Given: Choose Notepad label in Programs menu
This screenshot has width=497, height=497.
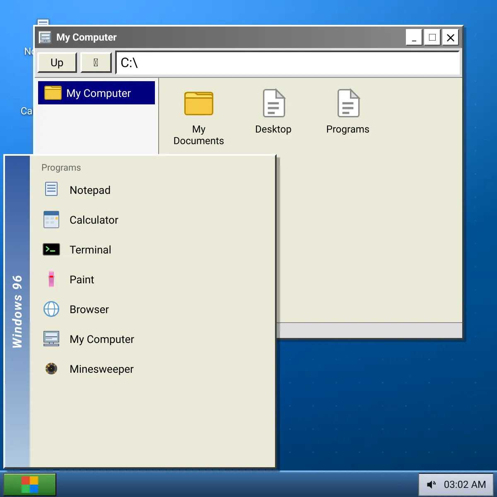Looking at the screenshot, I should coord(90,190).
